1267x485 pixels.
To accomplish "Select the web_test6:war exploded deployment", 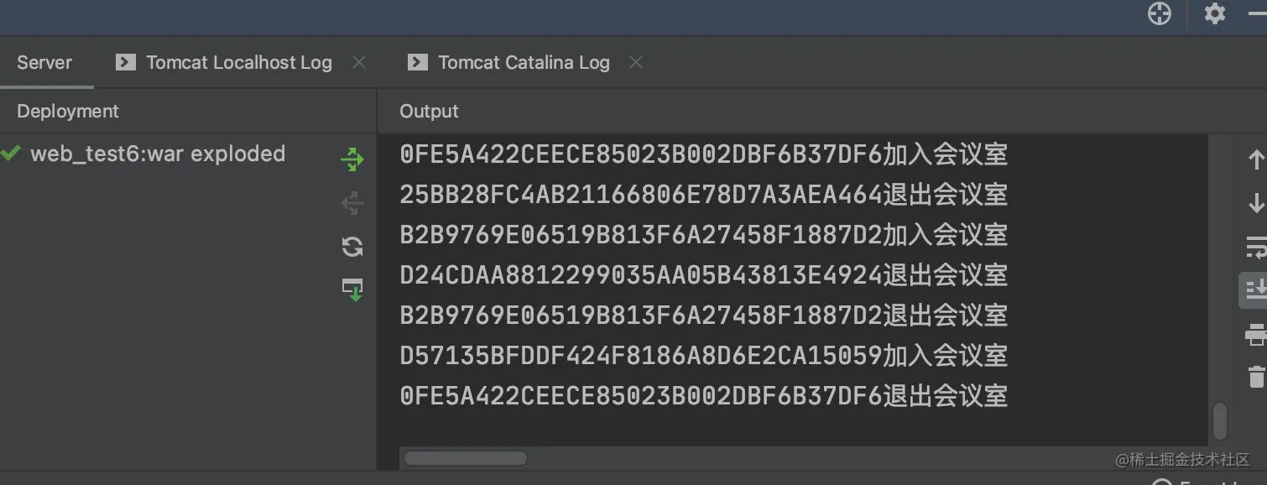I will pyautogui.click(x=158, y=154).
